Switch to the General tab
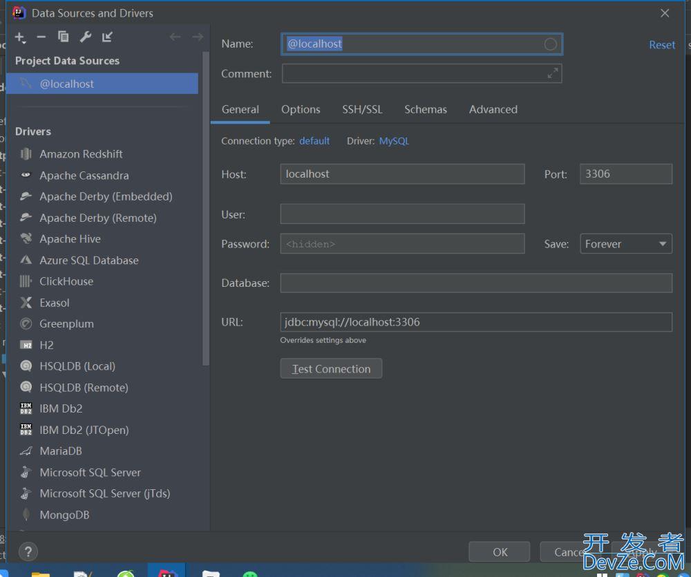The width and height of the screenshot is (691, 577). pyautogui.click(x=240, y=109)
